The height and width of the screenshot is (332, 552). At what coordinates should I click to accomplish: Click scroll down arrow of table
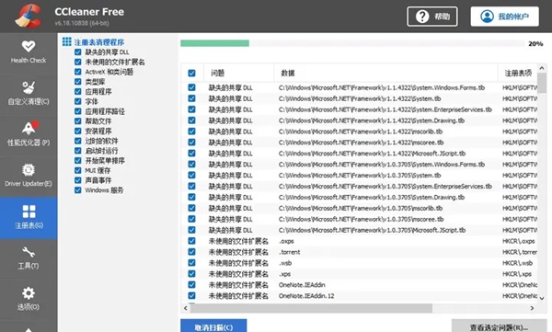542,298
